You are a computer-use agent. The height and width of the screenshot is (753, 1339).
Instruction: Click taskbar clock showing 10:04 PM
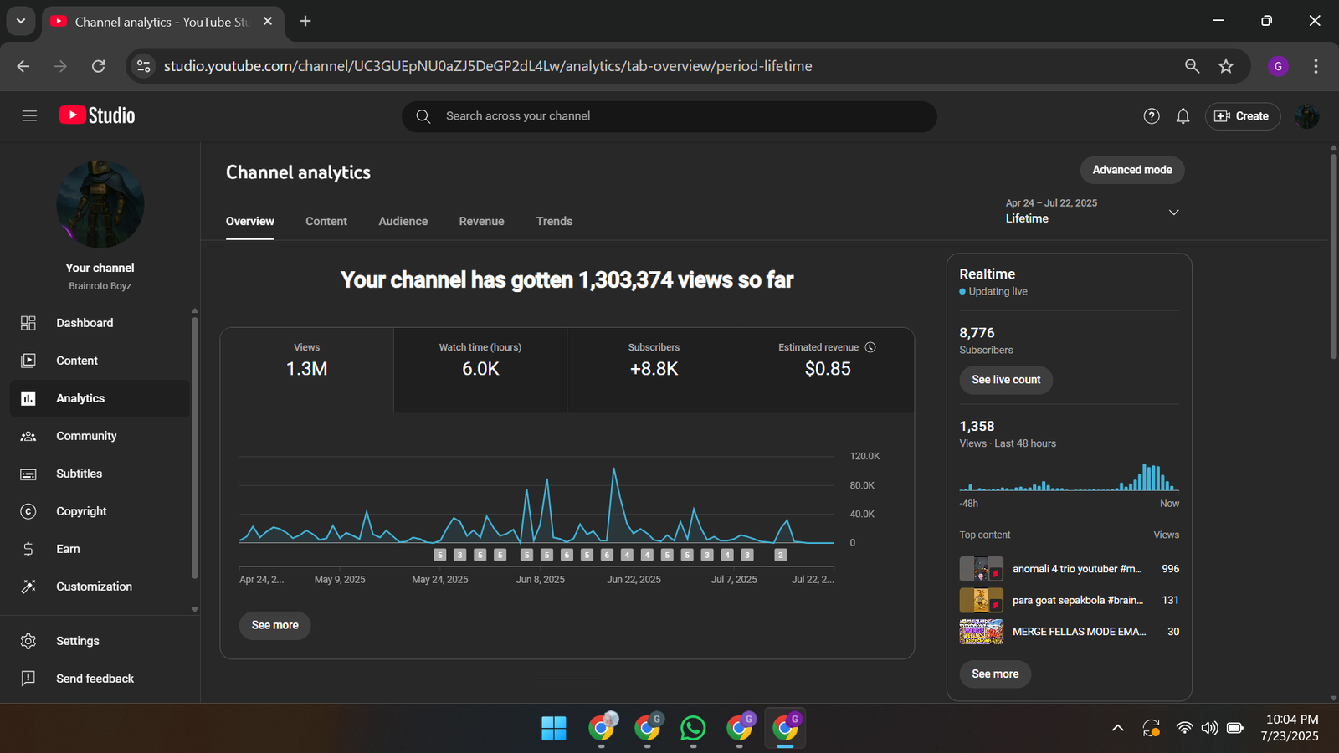coord(1290,728)
